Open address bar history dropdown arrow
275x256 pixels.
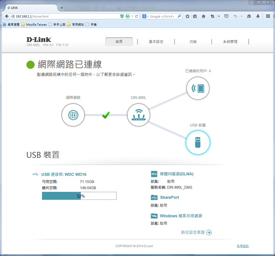[132, 16]
